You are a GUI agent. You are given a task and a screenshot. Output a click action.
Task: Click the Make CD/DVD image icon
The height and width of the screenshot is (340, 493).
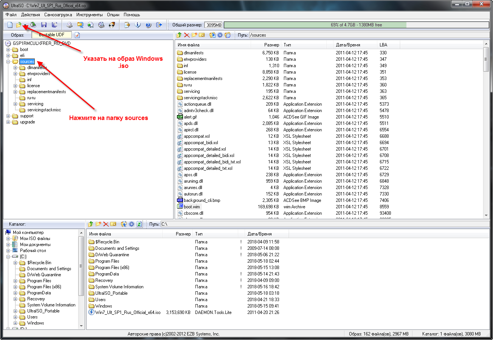point(70,25)
